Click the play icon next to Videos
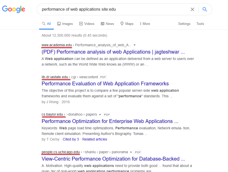Image resolution: width=228 pixels, height=172 pixels. point(81,24)
